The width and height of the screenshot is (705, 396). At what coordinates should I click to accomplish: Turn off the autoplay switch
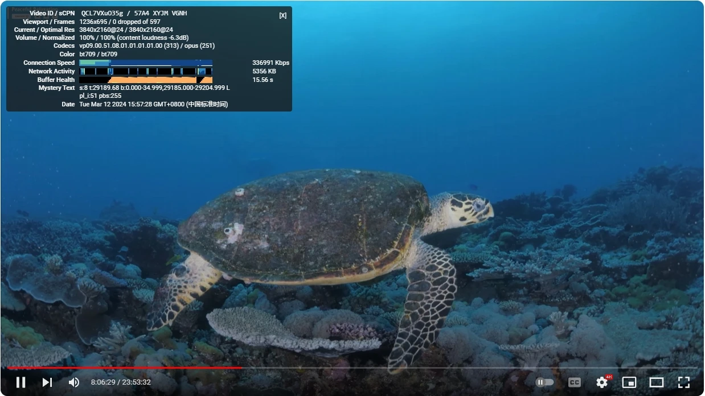point(544,382)
